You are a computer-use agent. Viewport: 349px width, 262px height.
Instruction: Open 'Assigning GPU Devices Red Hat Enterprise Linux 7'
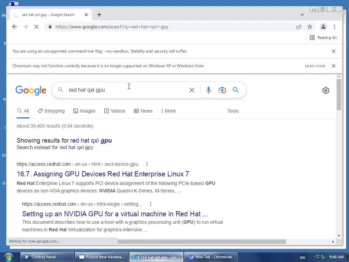pyautogui.click(x=103, y=174)
